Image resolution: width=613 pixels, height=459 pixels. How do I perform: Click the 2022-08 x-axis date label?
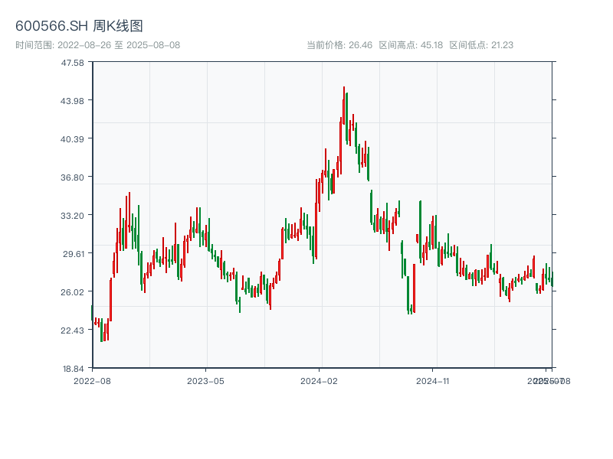pos(92,380)
